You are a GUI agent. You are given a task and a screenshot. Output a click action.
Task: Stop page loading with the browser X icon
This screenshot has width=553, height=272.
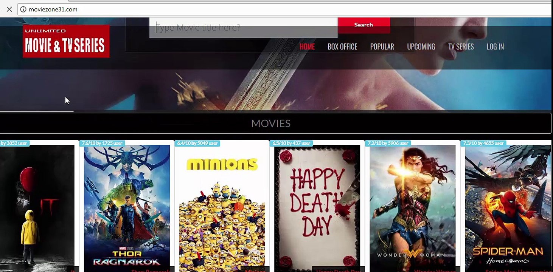pyautogui.click(x=9, y=9)
